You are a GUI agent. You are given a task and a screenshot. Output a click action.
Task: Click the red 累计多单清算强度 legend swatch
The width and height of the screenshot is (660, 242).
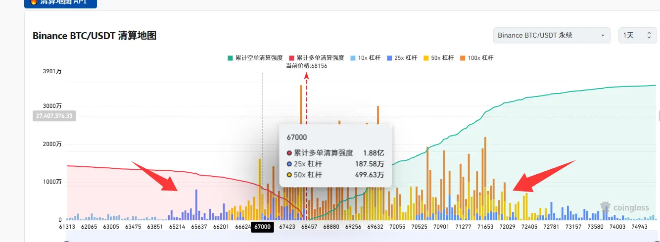tap(291, 58)
